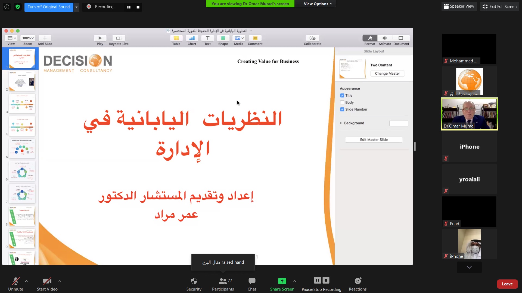
Task: Open the Reactions emoji menu
Action: click(358, 281)
